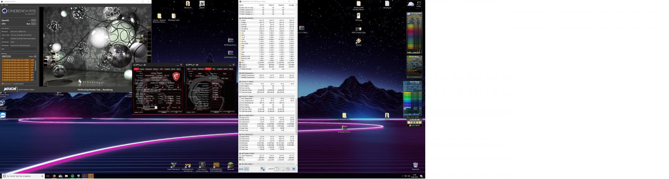Launch PLAYERUNKNOWN'S BATTLEGROUNDS desktop icon
Image resolution: width=669 pixels, height=179 pixels.
tap(216, 166)
